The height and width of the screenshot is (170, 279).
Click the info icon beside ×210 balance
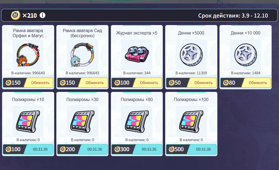click(x=42, y=15)
